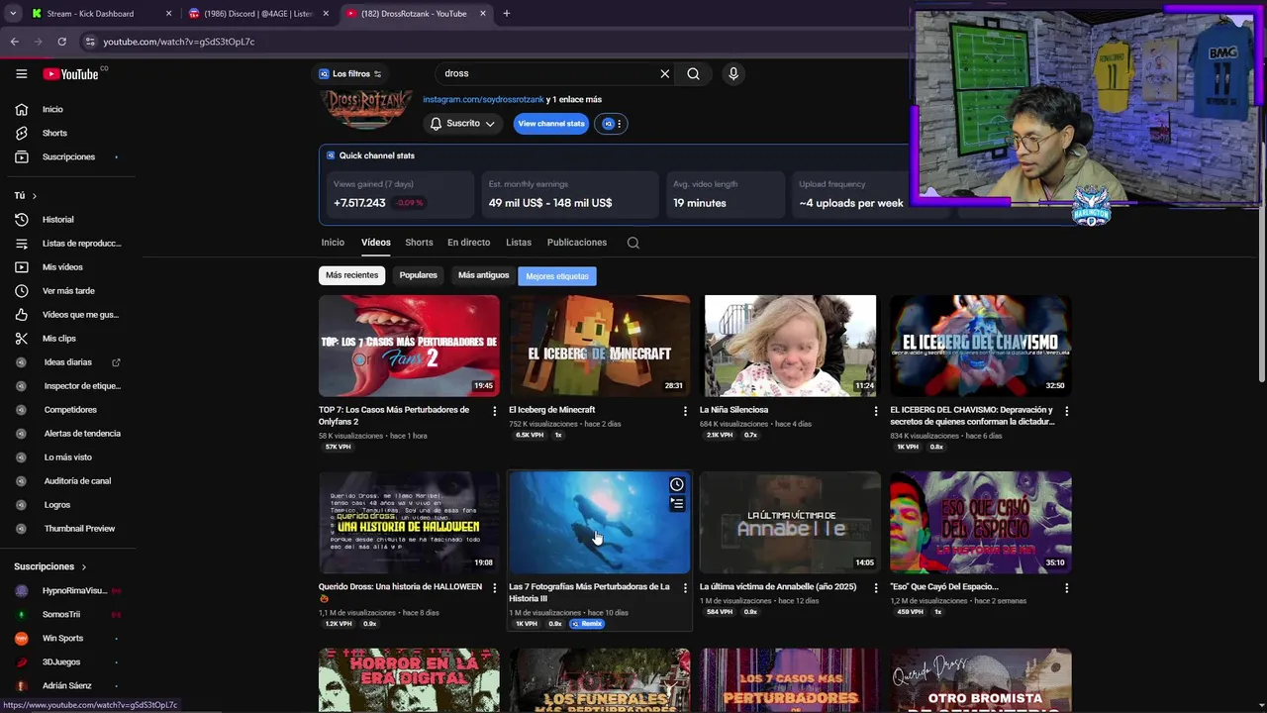Image resolution: width=1267 pixels, height=713 pixels.
Task: Open the El Iceberg del Chavismo thumbnail
Action: point(980,346)
